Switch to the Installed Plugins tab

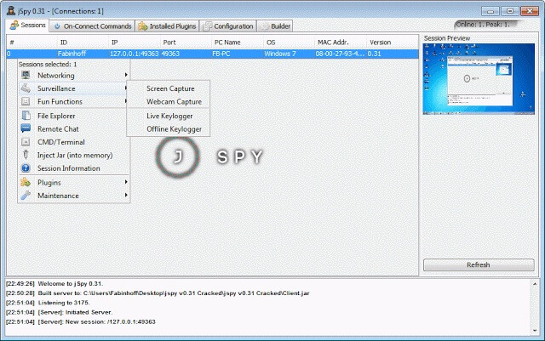click(x=167, y=26)
